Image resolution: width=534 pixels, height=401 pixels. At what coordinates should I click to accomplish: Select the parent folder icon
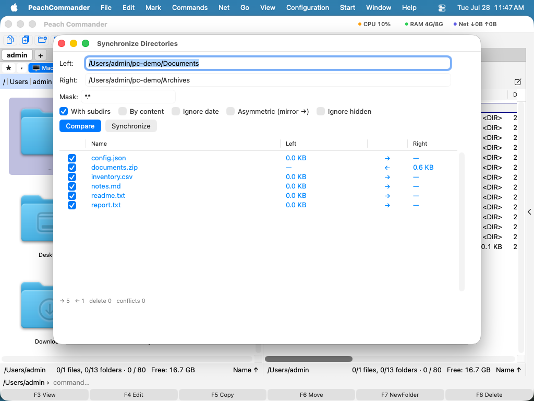pyautogui.click(x=38, y=133)
